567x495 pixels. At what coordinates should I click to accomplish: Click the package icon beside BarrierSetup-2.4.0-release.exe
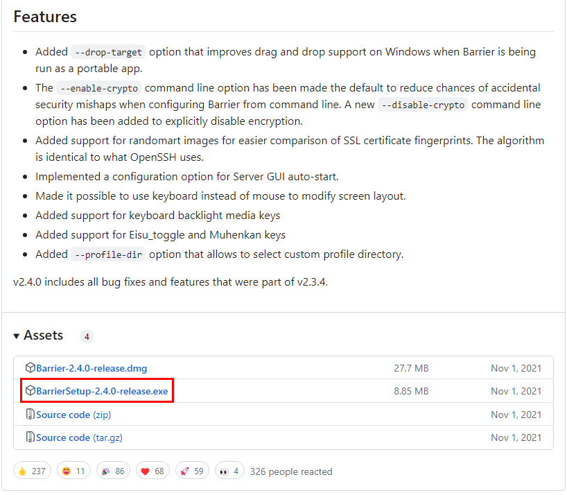click(x=30, y=390)
